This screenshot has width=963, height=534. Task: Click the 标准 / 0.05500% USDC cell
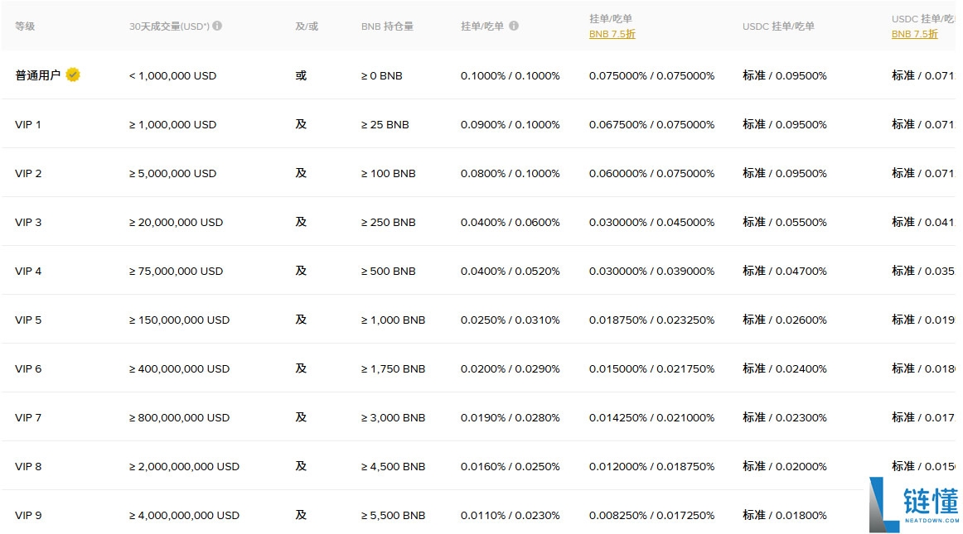pyautogui.click(x=784, y=222)
